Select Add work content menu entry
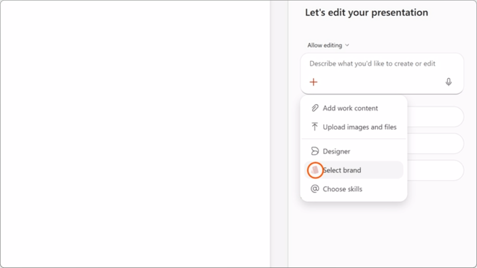This screenshot has width=477, height=268. pyautogui.click(x=353, y=108)
